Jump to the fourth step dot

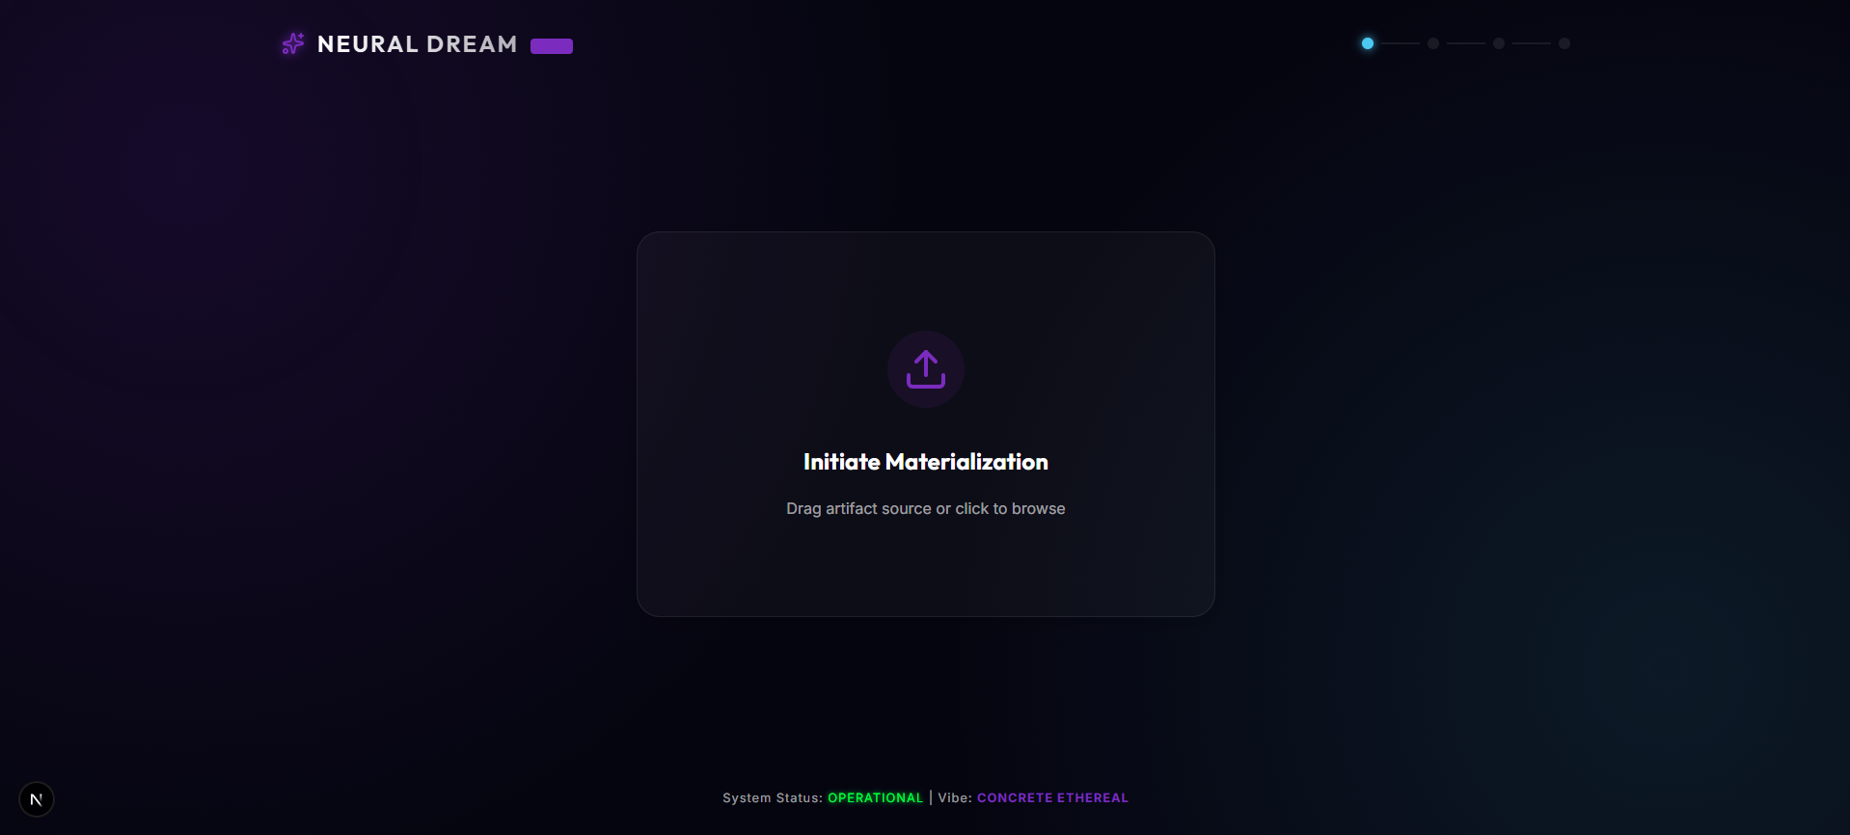tap(1564, 43)
